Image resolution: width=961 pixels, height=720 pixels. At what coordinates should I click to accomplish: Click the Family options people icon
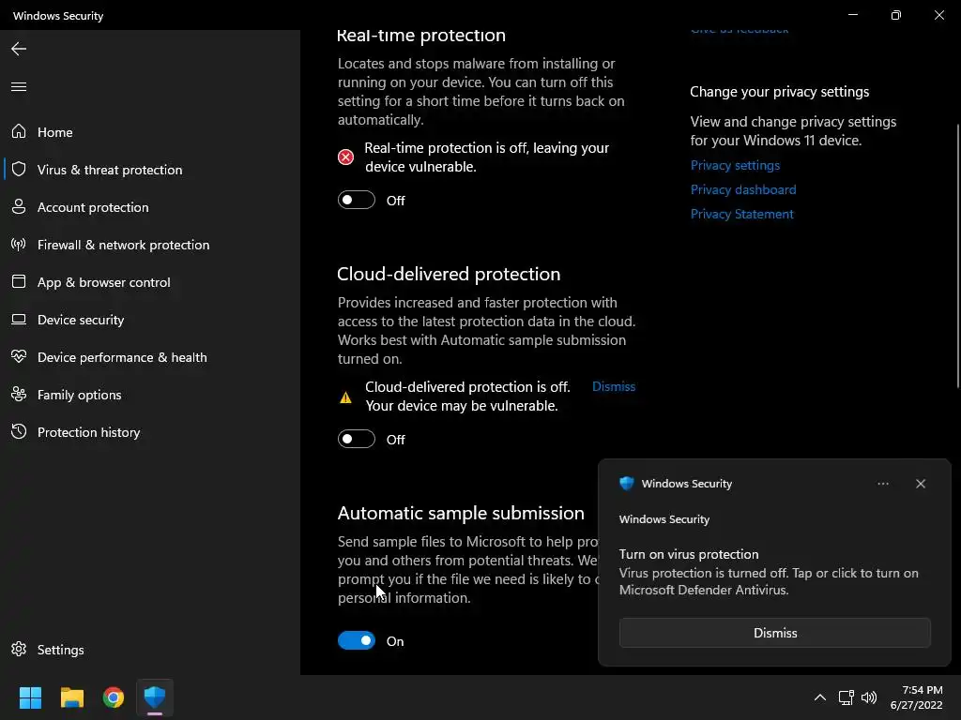pos(19,395)
